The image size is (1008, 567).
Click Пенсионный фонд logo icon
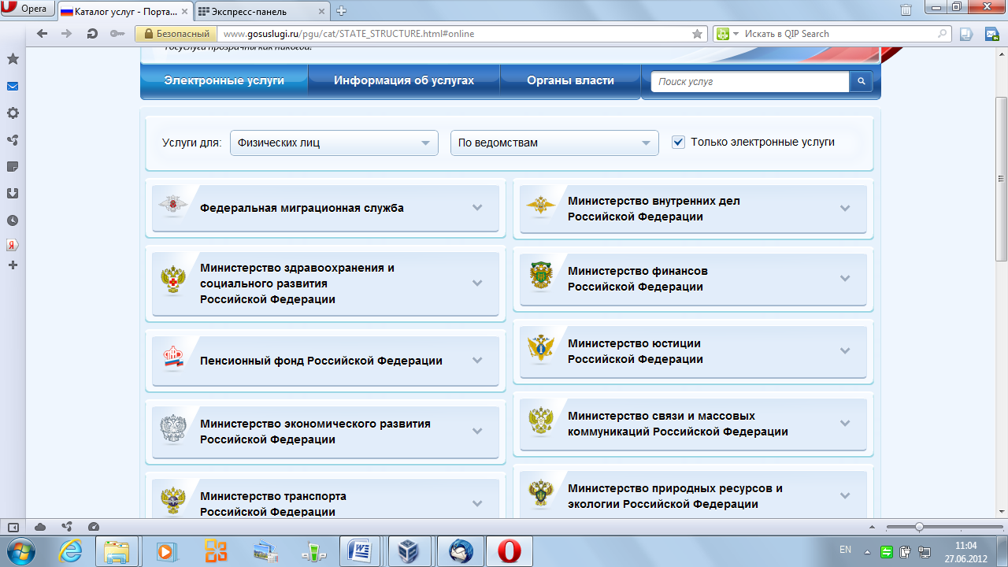coord(172,359)
